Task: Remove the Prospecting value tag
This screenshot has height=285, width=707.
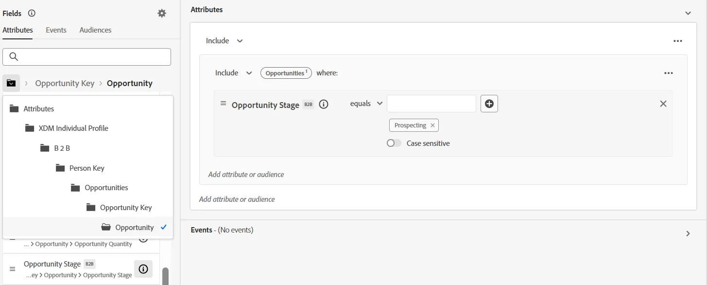Action: coord(432,125)
